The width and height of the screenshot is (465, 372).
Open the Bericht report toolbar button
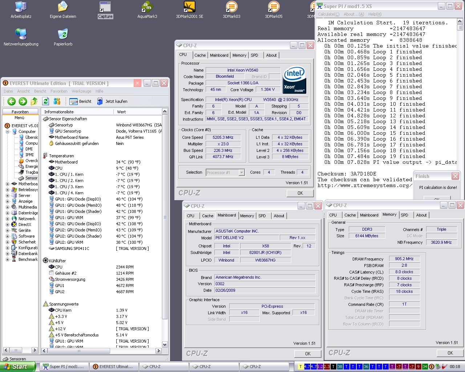coord(80,101)
